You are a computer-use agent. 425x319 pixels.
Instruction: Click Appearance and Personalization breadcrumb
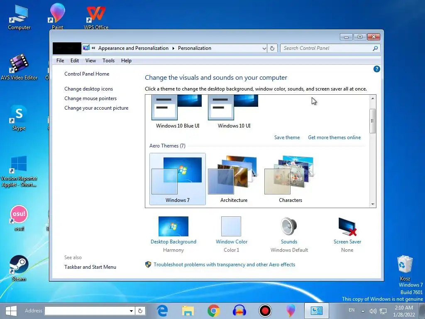pyautogui.click(x=133, y=48)
